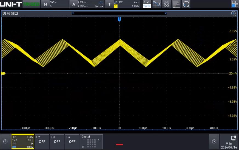The height and width of the screenshot is (150, 239).
Task: Open the measurement icon in top toolbar
Action: (x=147, y=4)
